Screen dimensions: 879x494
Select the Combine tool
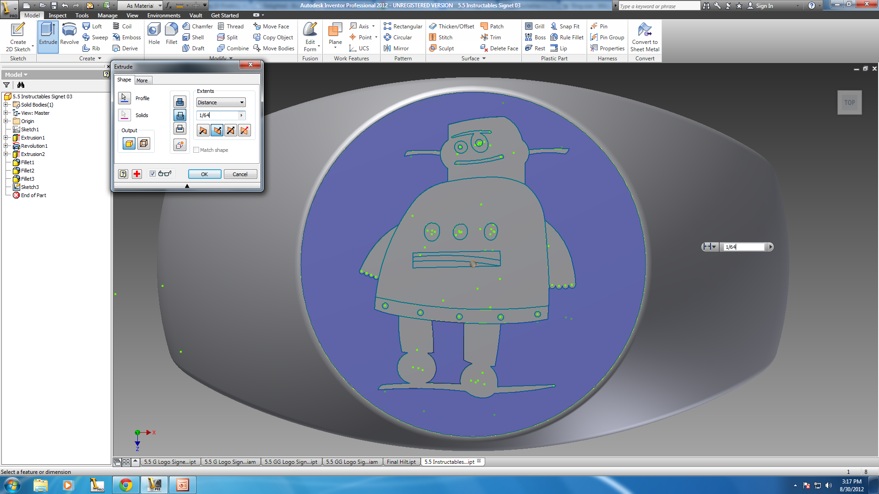pos(233,48)
